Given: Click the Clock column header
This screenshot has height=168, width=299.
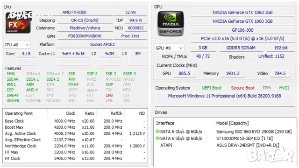Looking at the screenshot, I should (71, 113).
